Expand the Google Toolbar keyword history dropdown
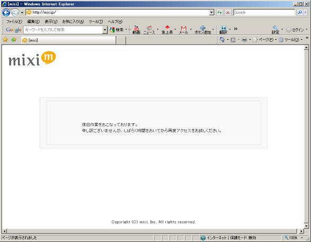Screen dimensions: 311x242 pyautogui.click(x=105, y=30)
